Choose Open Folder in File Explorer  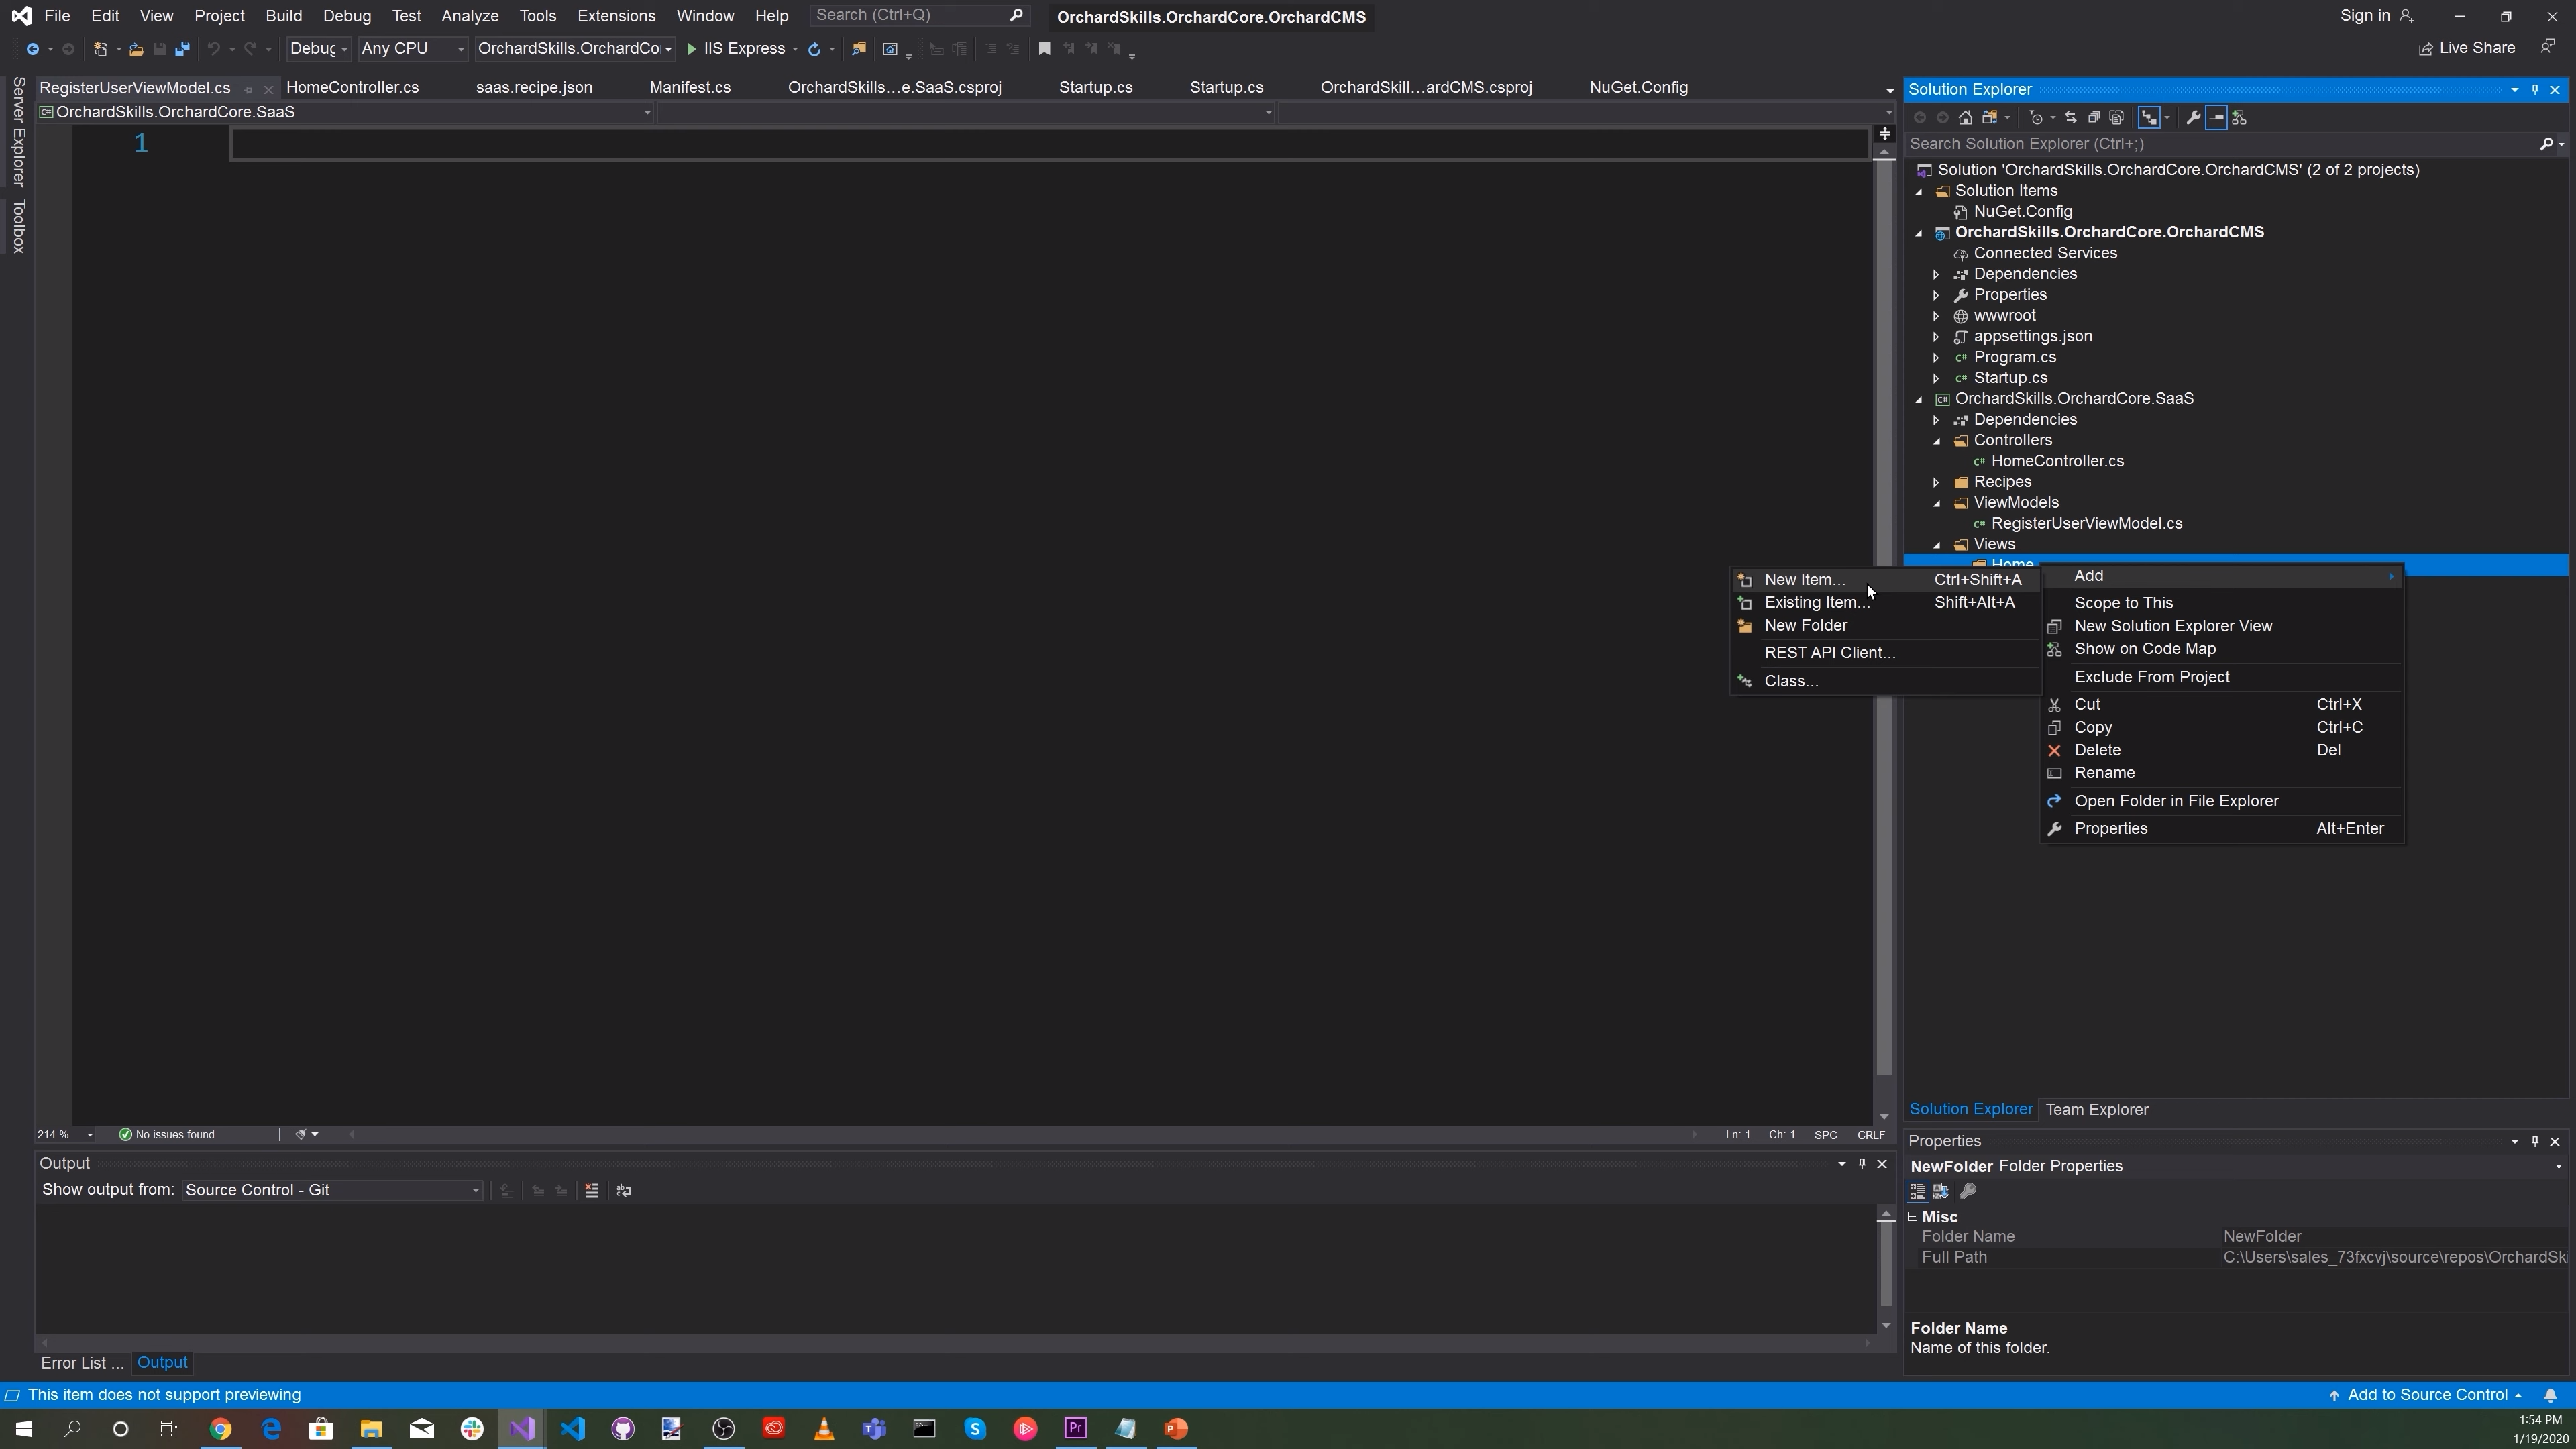(2222, 801)
